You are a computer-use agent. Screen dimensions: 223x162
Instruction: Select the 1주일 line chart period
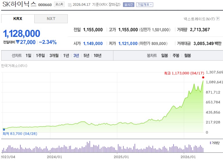click(40, 55)
